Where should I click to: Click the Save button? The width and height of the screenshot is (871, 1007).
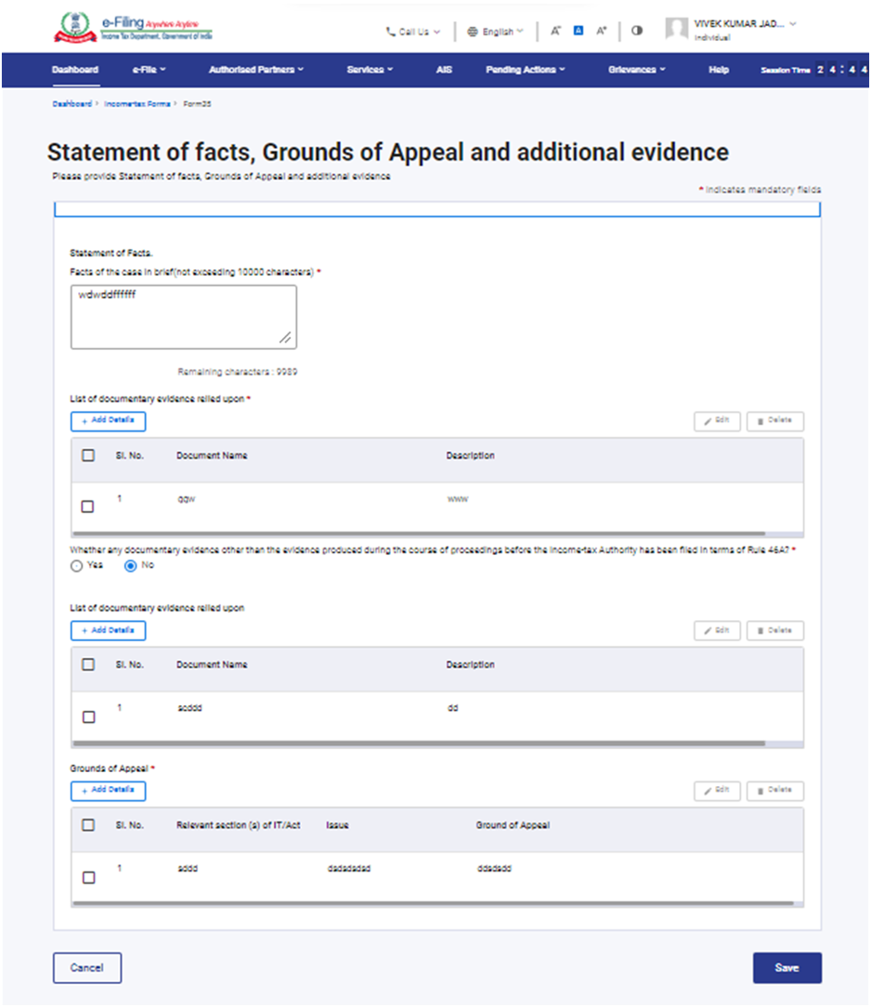786,967
